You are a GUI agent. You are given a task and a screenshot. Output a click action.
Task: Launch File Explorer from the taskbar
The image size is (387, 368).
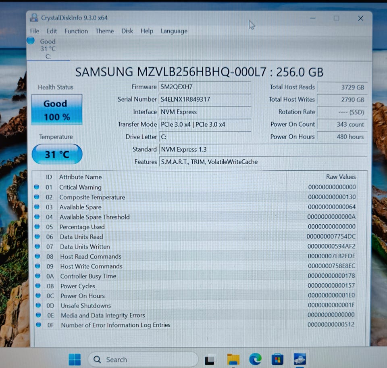(233, 359)
